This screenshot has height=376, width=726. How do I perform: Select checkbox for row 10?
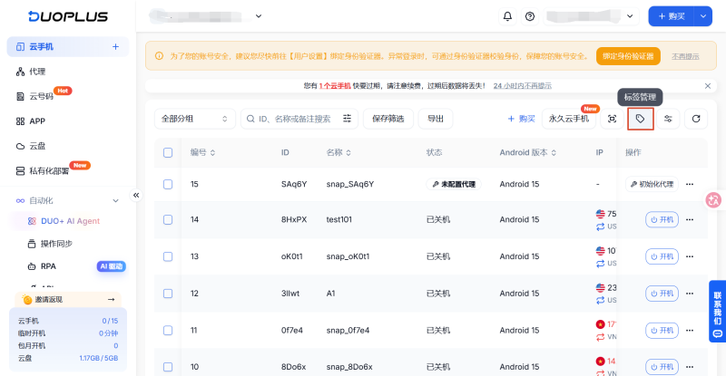[168, 367]
